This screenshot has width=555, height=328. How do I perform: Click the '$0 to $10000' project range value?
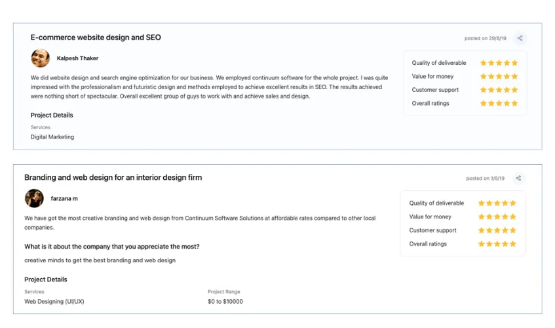225,302
